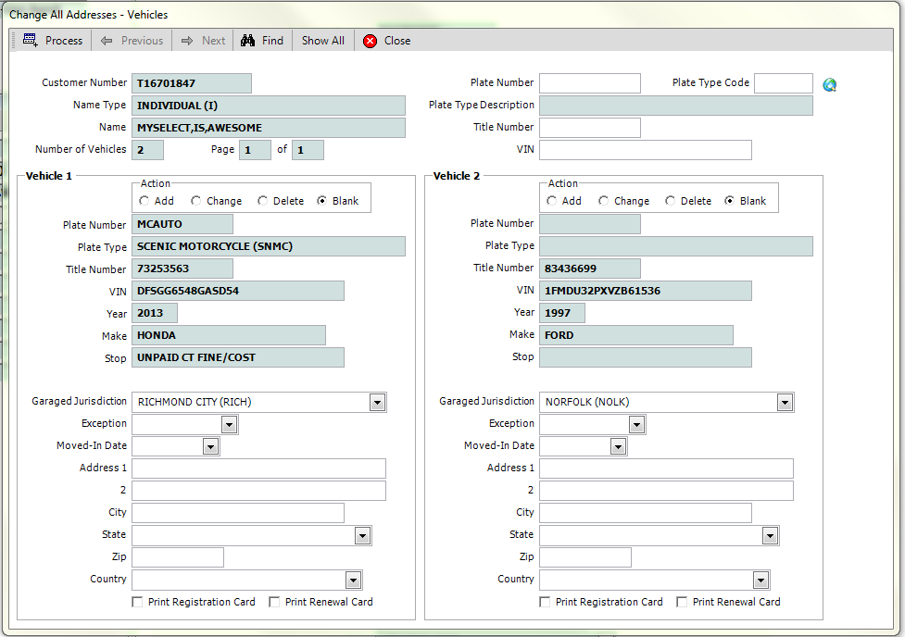Click Vehicle 1 Address 1 field
The height and width of the screenshot is (637, 905).
pyautogui.click(x=258, y=468)
